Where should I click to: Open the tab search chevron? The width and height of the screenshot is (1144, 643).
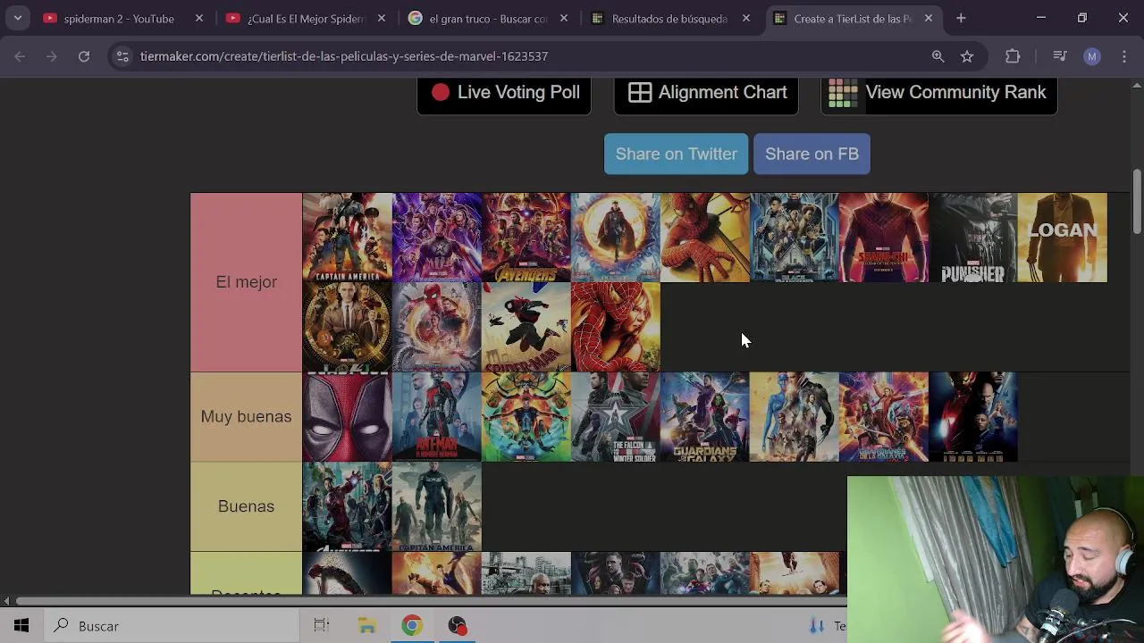point(18,18)
